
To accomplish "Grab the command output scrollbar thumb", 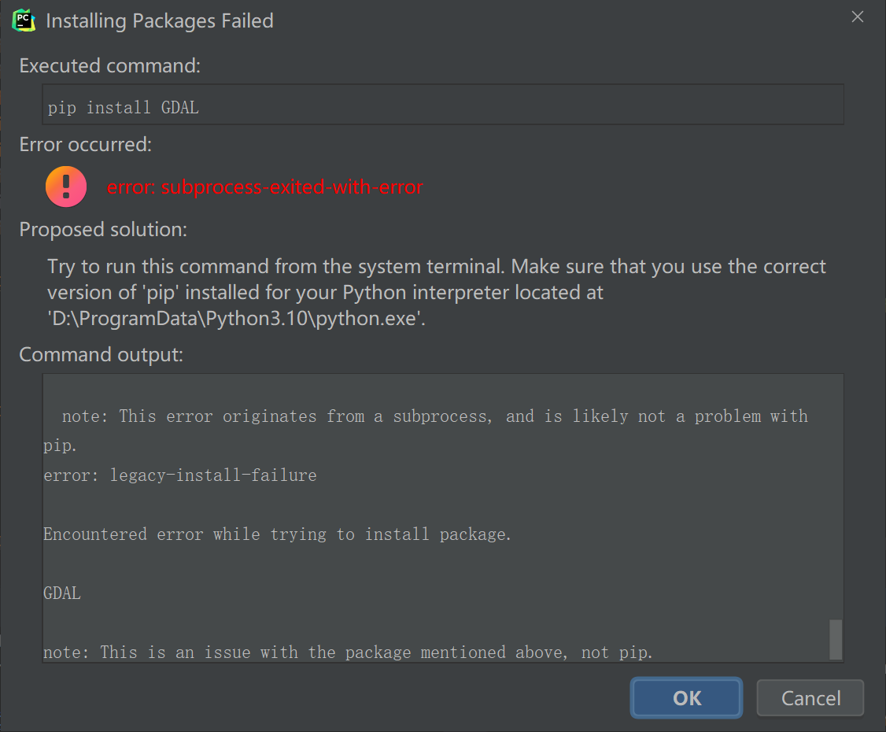I will [836, 638].
